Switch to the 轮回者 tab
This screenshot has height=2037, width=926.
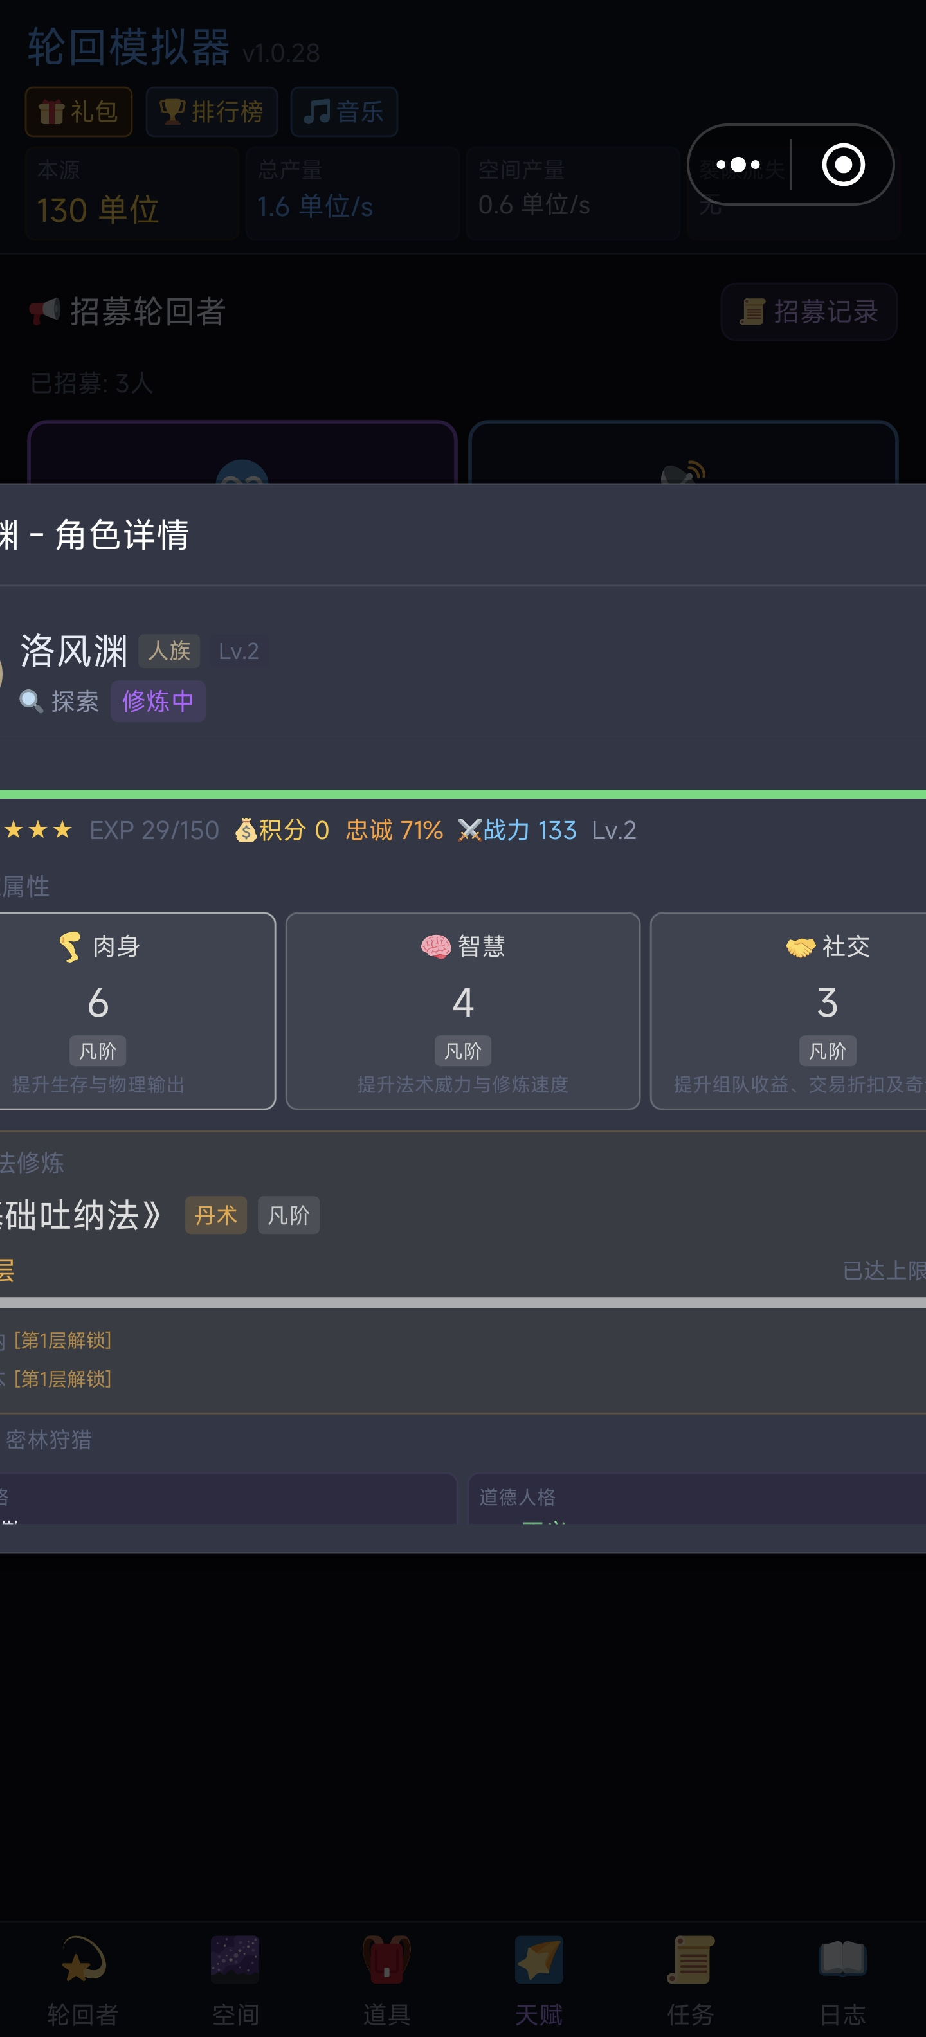coord(83,1980)
